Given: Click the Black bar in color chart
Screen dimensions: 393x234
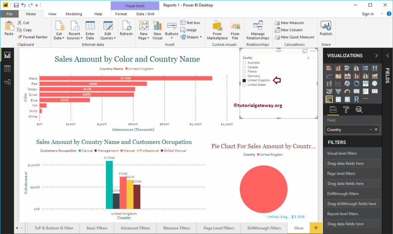Looking at the screenshot, I should (x=126, y=78).
